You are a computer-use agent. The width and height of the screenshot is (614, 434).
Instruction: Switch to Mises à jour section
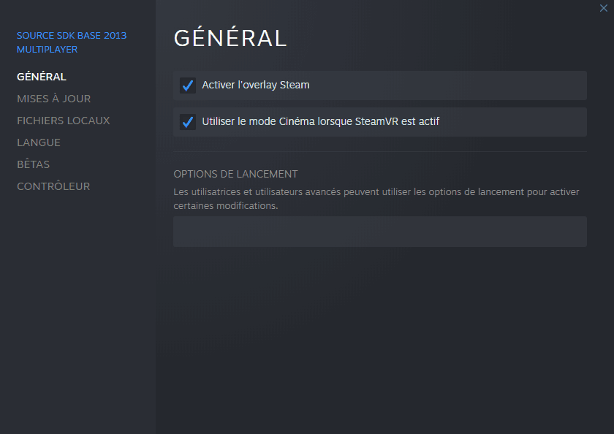click(x=53, y=99)
